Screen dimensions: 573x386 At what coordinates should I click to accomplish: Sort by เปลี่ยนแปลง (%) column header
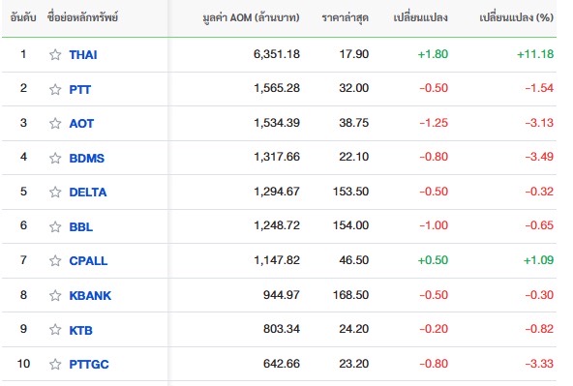[516, 17]
